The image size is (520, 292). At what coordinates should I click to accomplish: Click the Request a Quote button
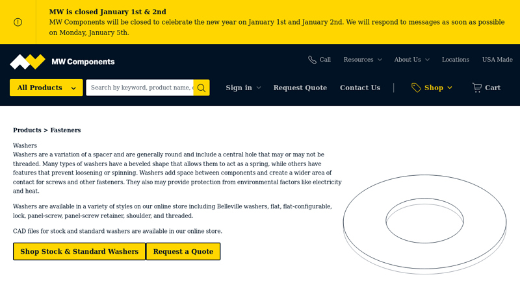coord(183,251)
